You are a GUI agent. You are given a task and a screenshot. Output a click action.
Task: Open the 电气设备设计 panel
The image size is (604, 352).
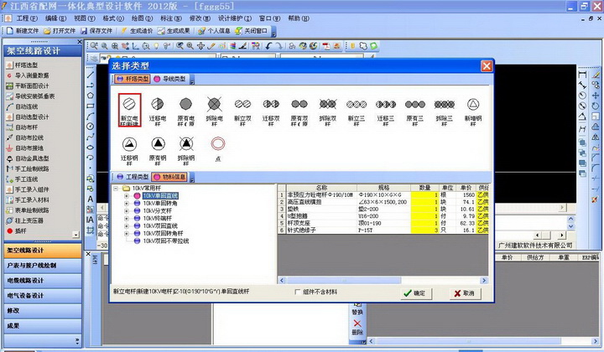(43, 296)
